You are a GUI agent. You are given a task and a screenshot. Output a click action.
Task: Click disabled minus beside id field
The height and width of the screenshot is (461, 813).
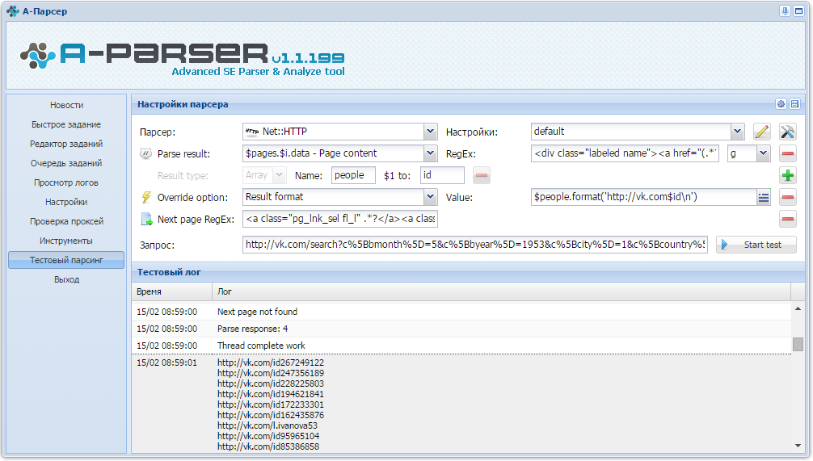tap(481, 175)
